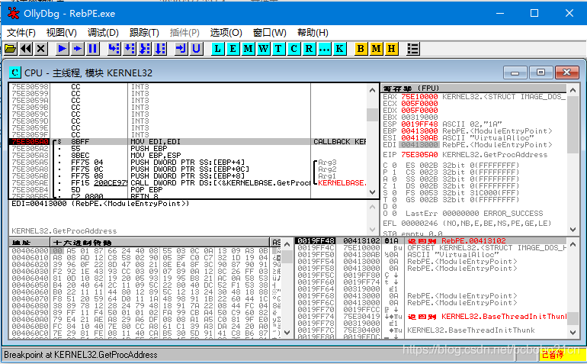
Task: Open Threads window with T button
Action: click(278, 48)
